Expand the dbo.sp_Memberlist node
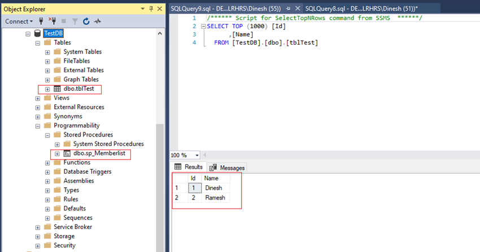The width and height of the screenshot is (480, 252). (57, 154)
